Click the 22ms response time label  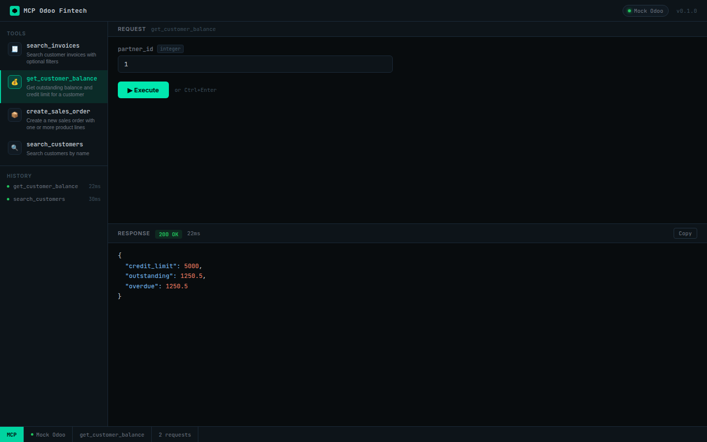coord(193,234)
